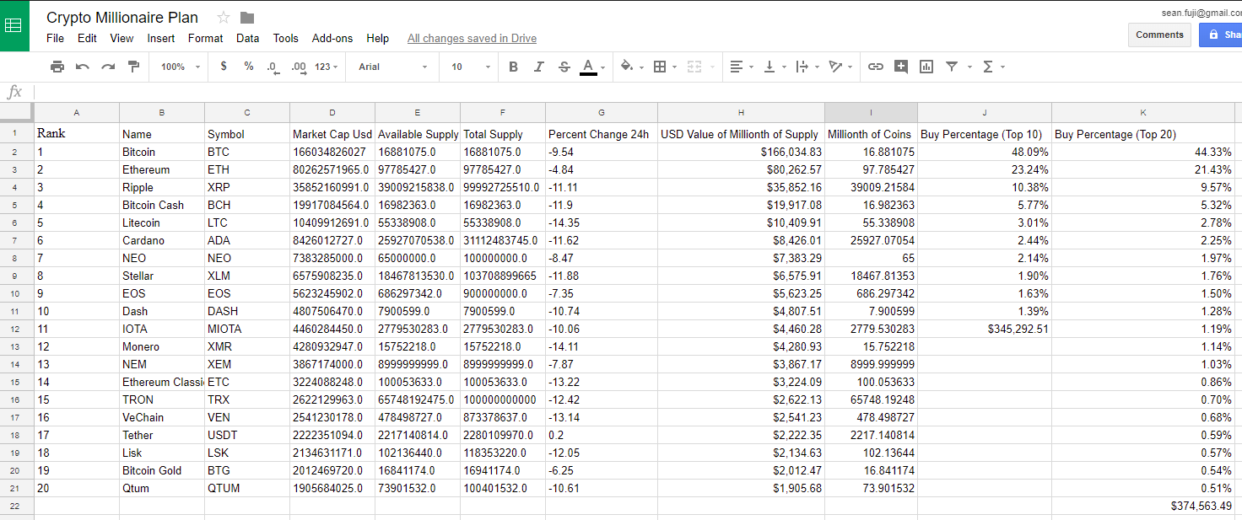Click the Market Cap Usd header cell
This screenshot has width=1242, height=520.
pyautogui.click(x=332, y=133)
